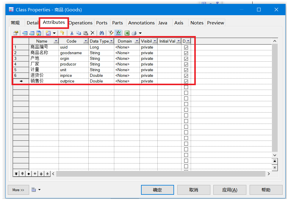Expand the printer icon dropdown arrow
The image size is (288, 201).
140,33
